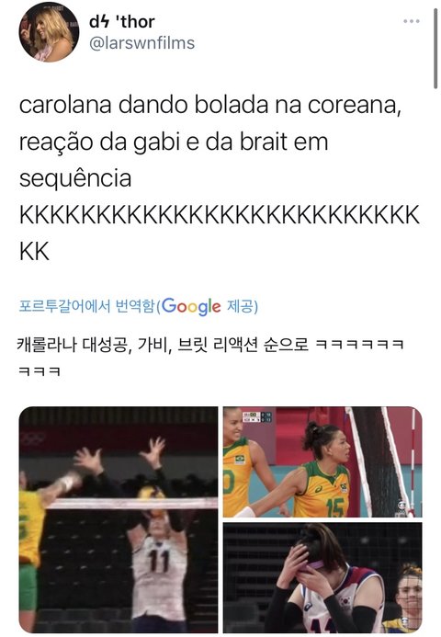Click the page scrollbar thumb
Image resolution: width=441 pixels, height=637 pixels.
(435, 47)
